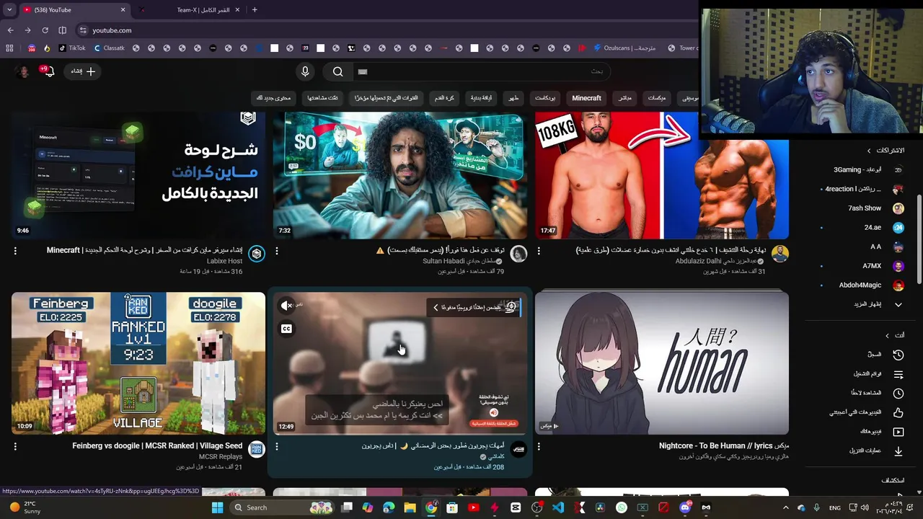Open 3Gaming subscription in sidebar

(868, 170)
